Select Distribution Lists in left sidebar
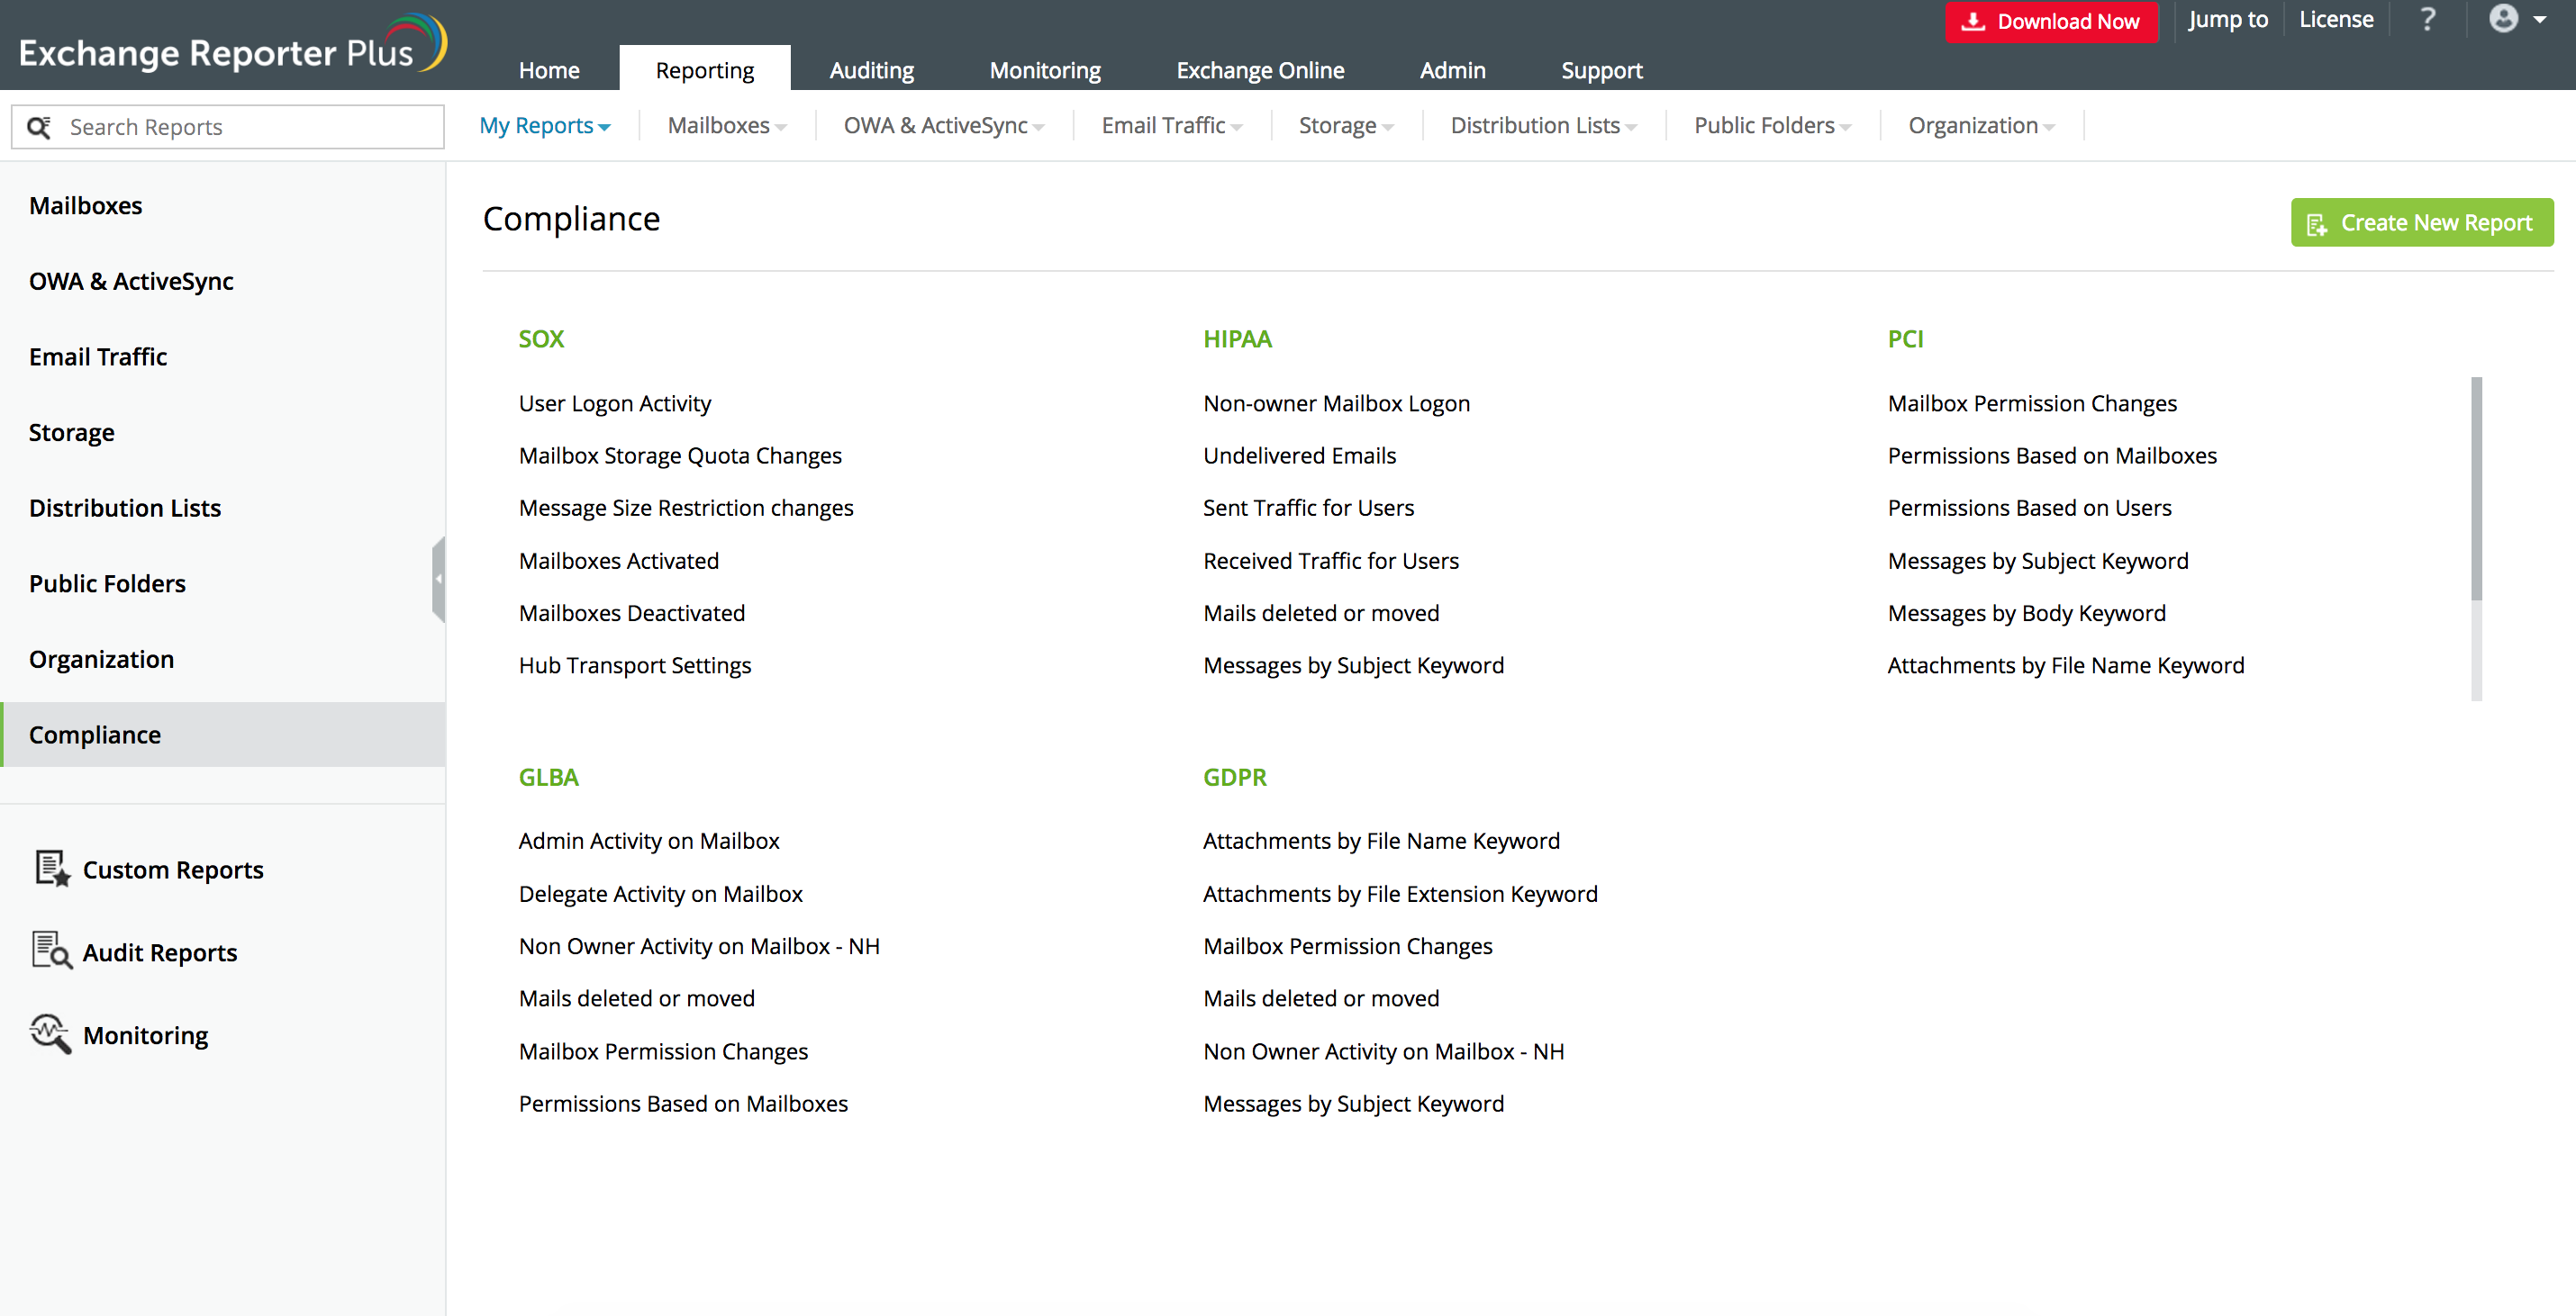This screenshot has height=1316, width=2576. [x=125, y=508]
